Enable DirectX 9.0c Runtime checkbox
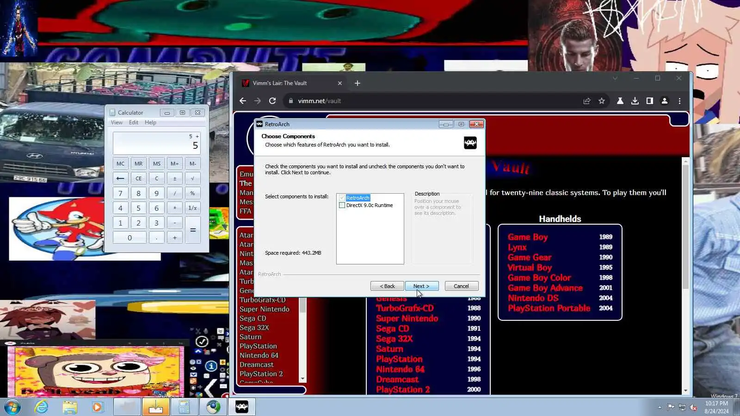 point(342,205)
